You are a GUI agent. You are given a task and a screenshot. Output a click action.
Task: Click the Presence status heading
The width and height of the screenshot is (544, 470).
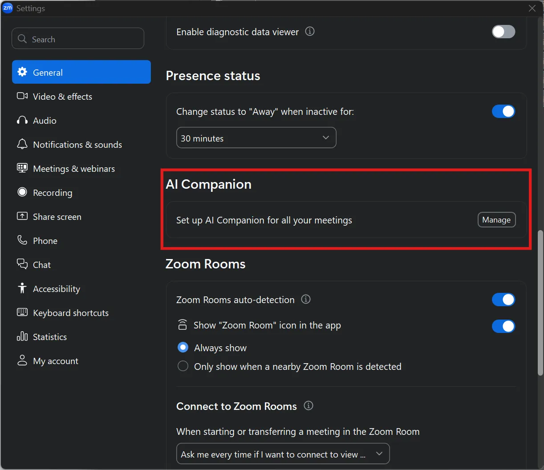pyautogui.click(x=213, y=76)
